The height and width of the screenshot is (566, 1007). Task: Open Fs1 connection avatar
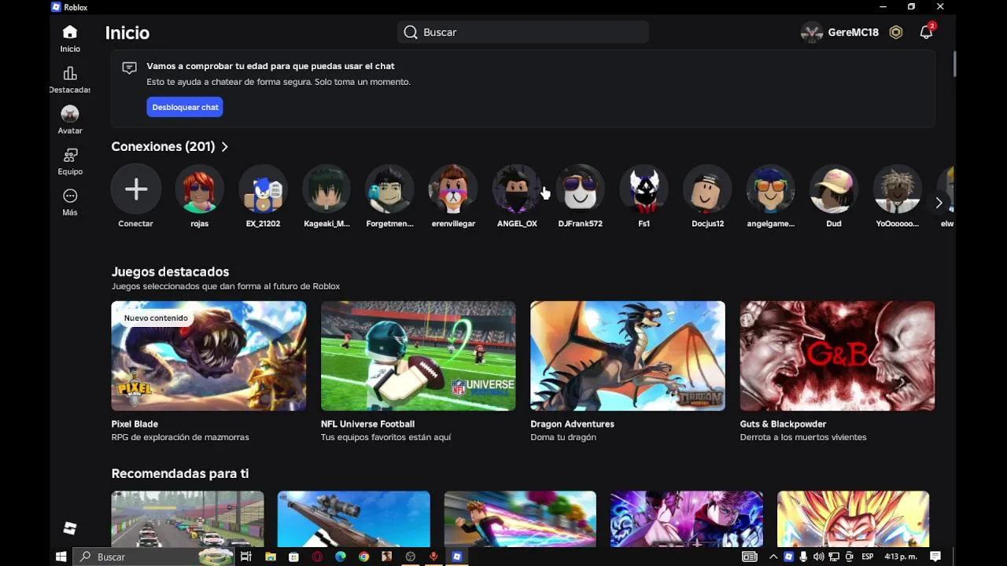point(644,189)
